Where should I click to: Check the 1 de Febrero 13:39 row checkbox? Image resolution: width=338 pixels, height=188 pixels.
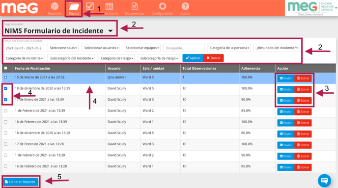coord(5,111)
